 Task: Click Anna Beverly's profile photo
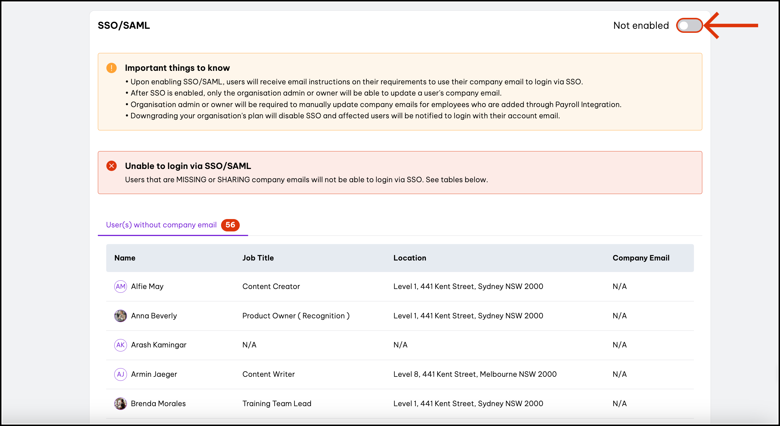121,316
